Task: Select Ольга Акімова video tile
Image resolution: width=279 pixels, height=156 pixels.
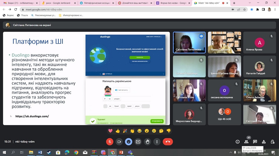Action: 259,90
